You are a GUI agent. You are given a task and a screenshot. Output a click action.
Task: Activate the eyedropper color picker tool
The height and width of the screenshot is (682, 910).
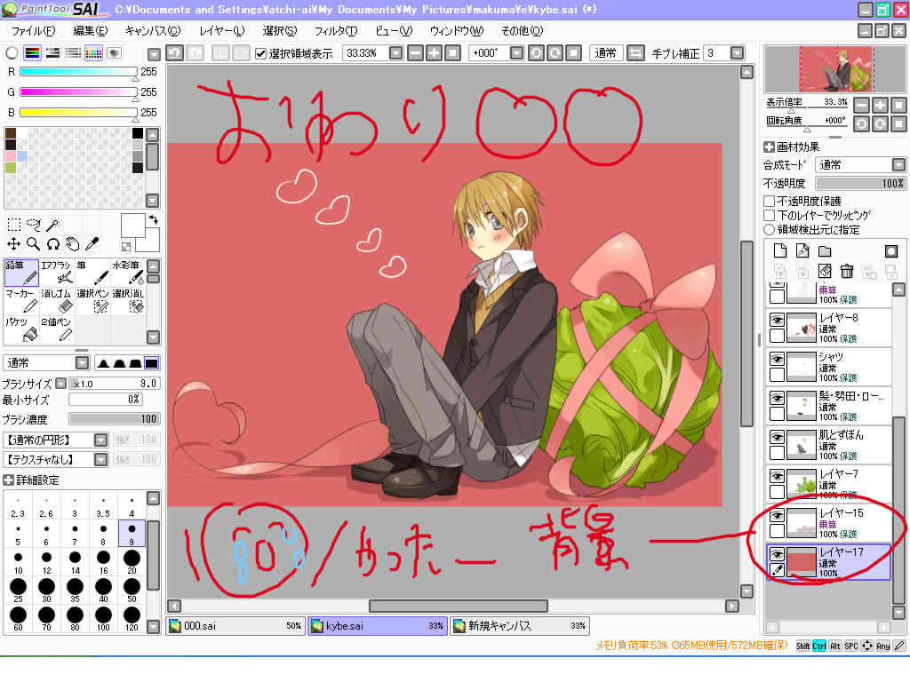coord(92,244)
